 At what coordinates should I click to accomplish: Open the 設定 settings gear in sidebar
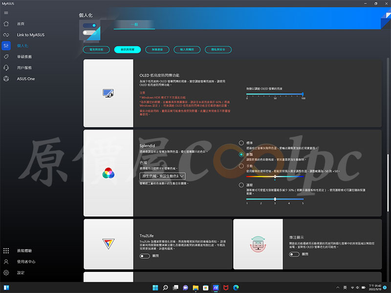click(x=6, y=272)
